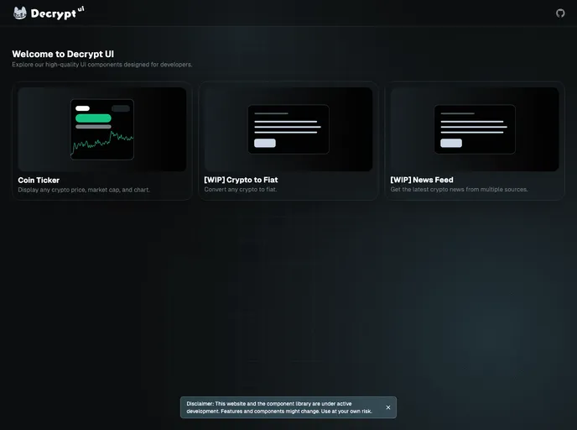
Task: Click the disclaimer banner text
Action: [x=279, y=407]
